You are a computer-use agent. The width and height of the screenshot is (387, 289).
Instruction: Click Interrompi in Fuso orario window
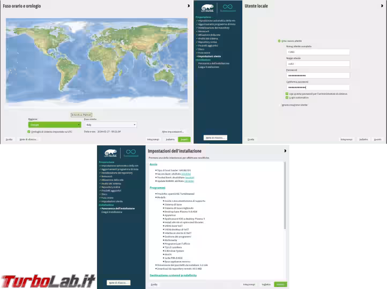[153, 140]
